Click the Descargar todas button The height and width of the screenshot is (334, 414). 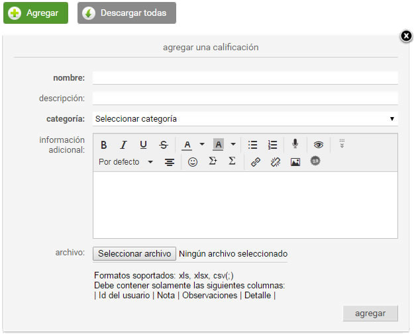coord(127,13)
